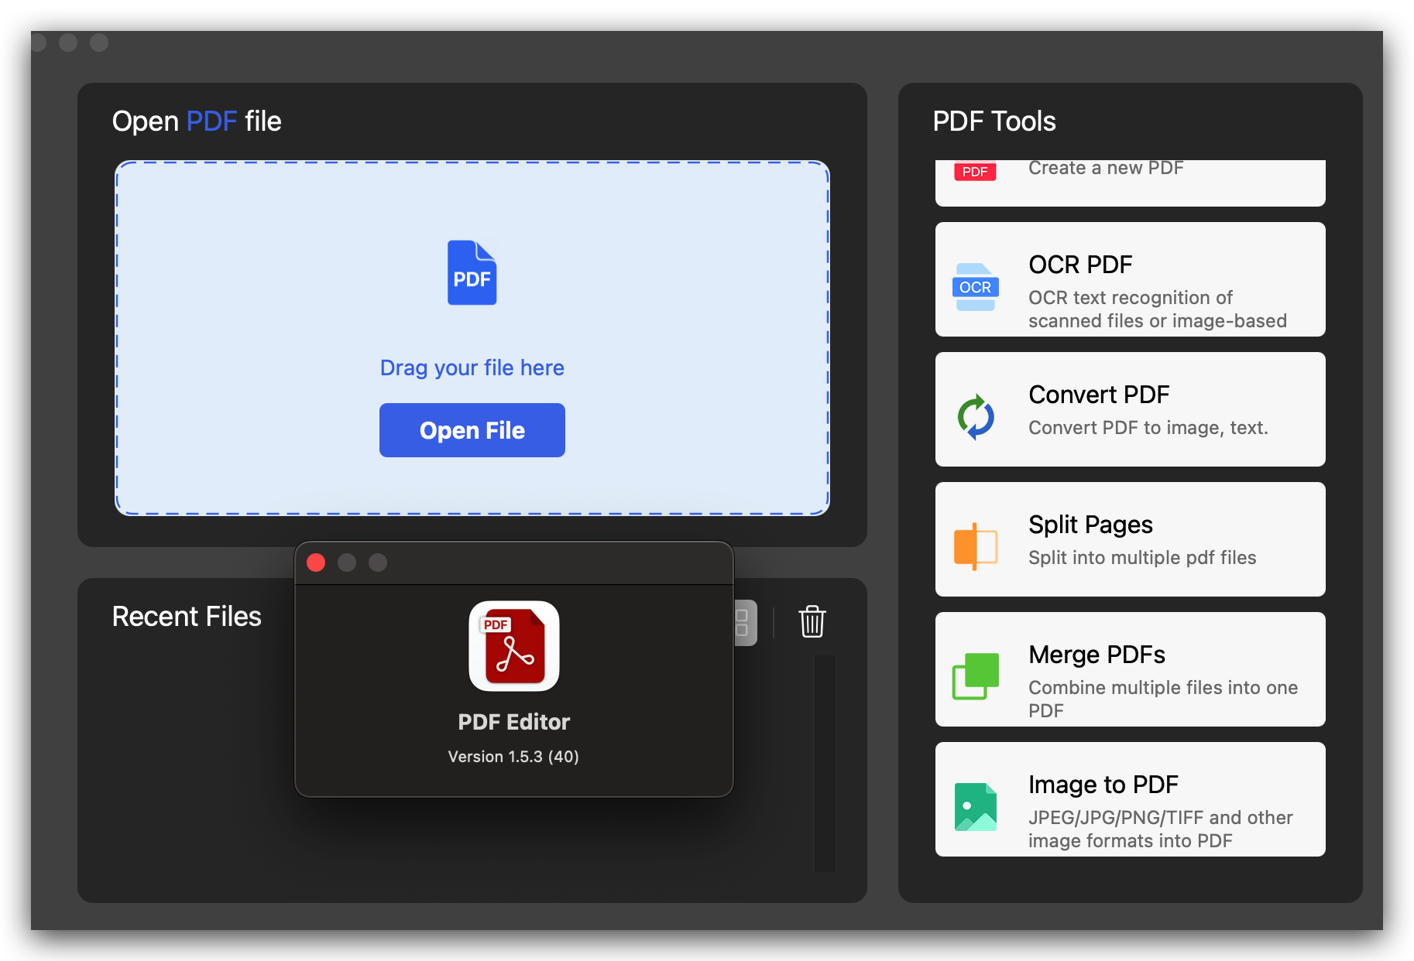Click the Drag your file here text
The image size is (1414, 961).
pos(472,368)
